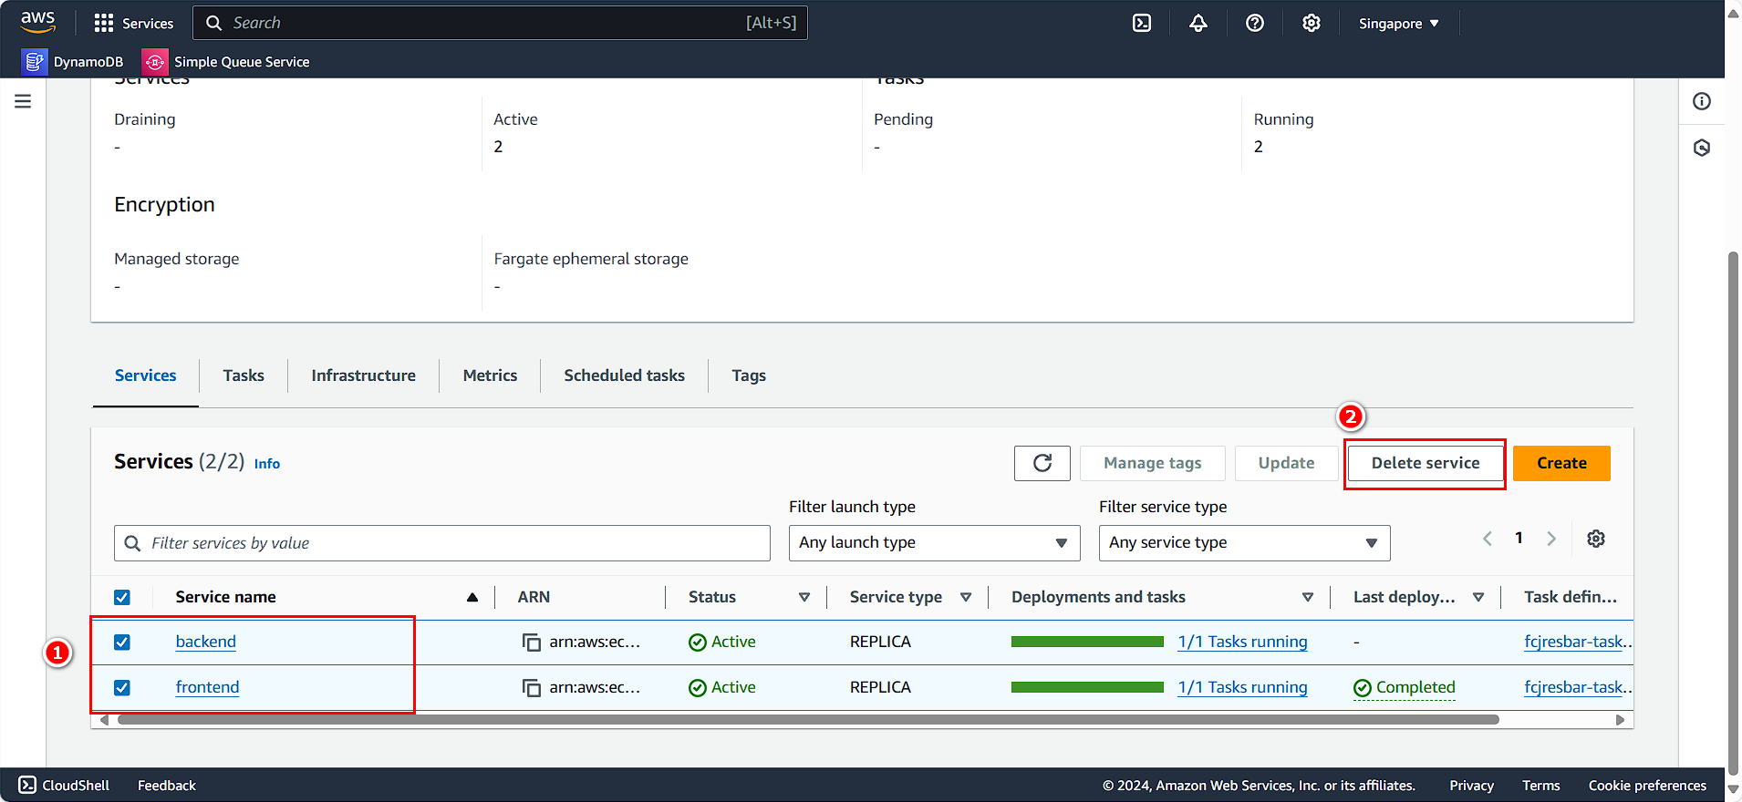
Task: Open the Any service type dropdown
Action: [x=1245, y=543]
